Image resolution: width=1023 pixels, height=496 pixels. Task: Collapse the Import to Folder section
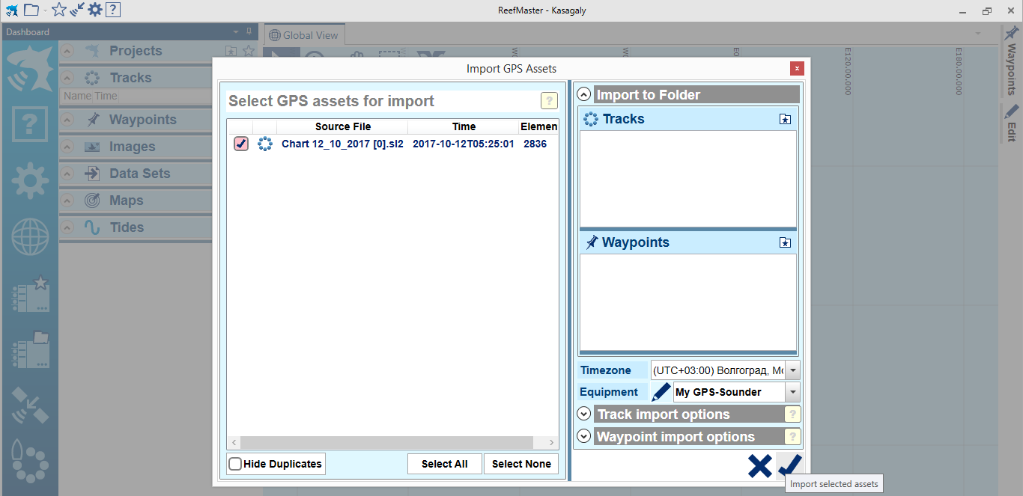pyautogui.click(x=584, y=95)
